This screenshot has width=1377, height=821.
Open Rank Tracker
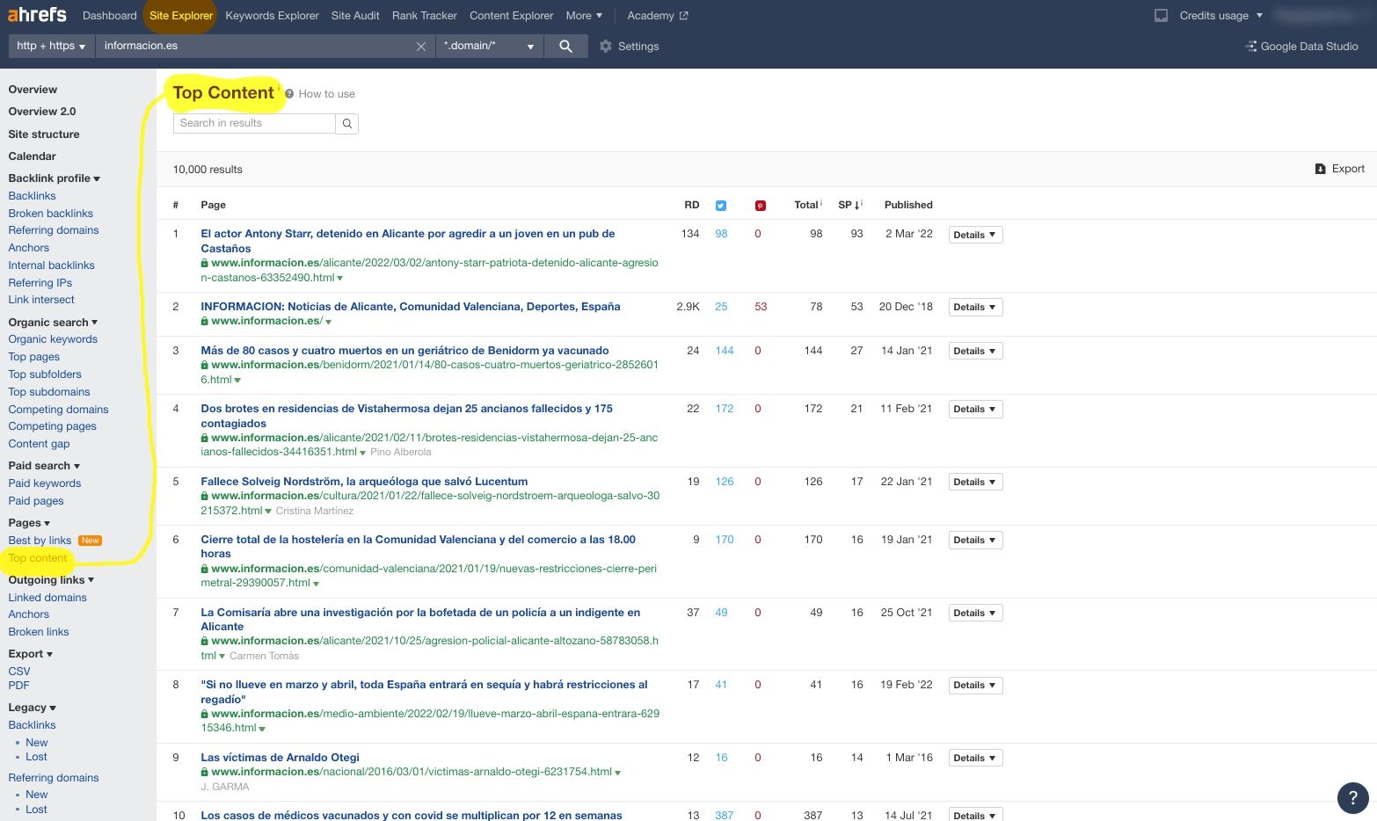tap(425, 16)
